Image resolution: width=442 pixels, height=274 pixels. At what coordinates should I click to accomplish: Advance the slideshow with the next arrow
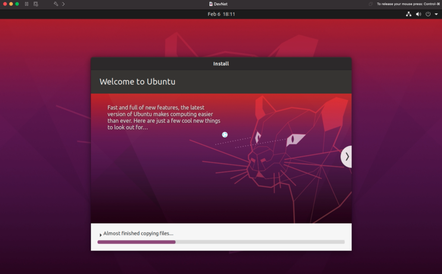(347, 156)
